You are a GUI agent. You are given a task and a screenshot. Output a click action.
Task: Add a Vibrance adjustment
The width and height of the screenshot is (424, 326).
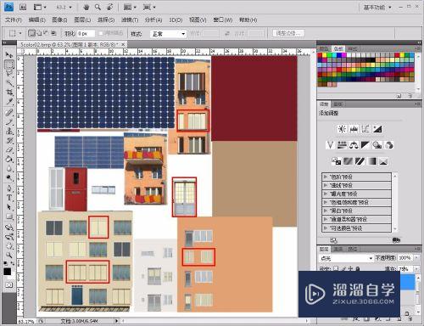pyautogui.click(x=330, y=145)
